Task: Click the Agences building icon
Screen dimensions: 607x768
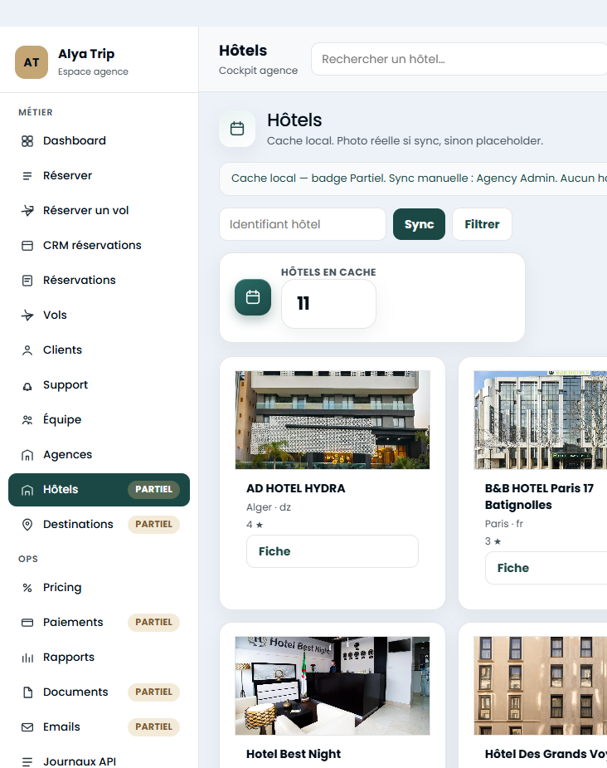Action: coord(27,455)
